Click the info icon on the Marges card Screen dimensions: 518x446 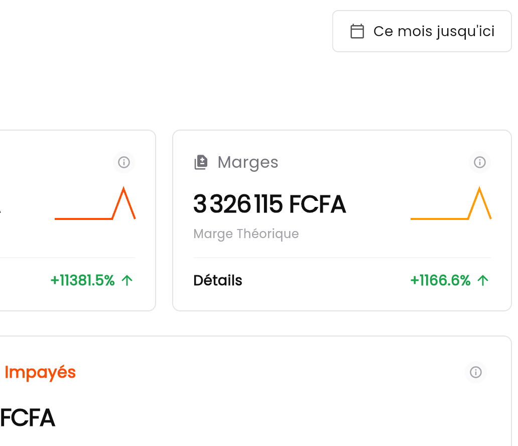pos(479,162)
